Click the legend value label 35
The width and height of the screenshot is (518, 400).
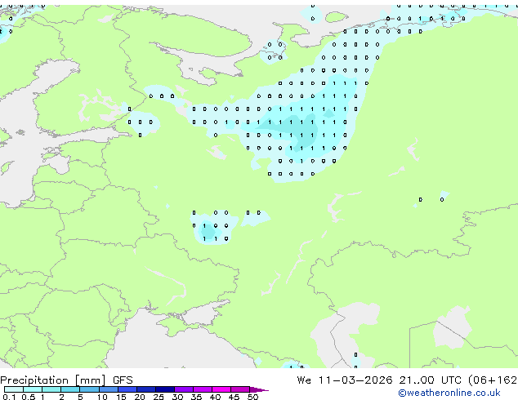(196, 397)
